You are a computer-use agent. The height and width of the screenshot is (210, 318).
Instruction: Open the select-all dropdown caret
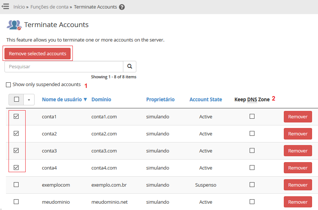29,100
